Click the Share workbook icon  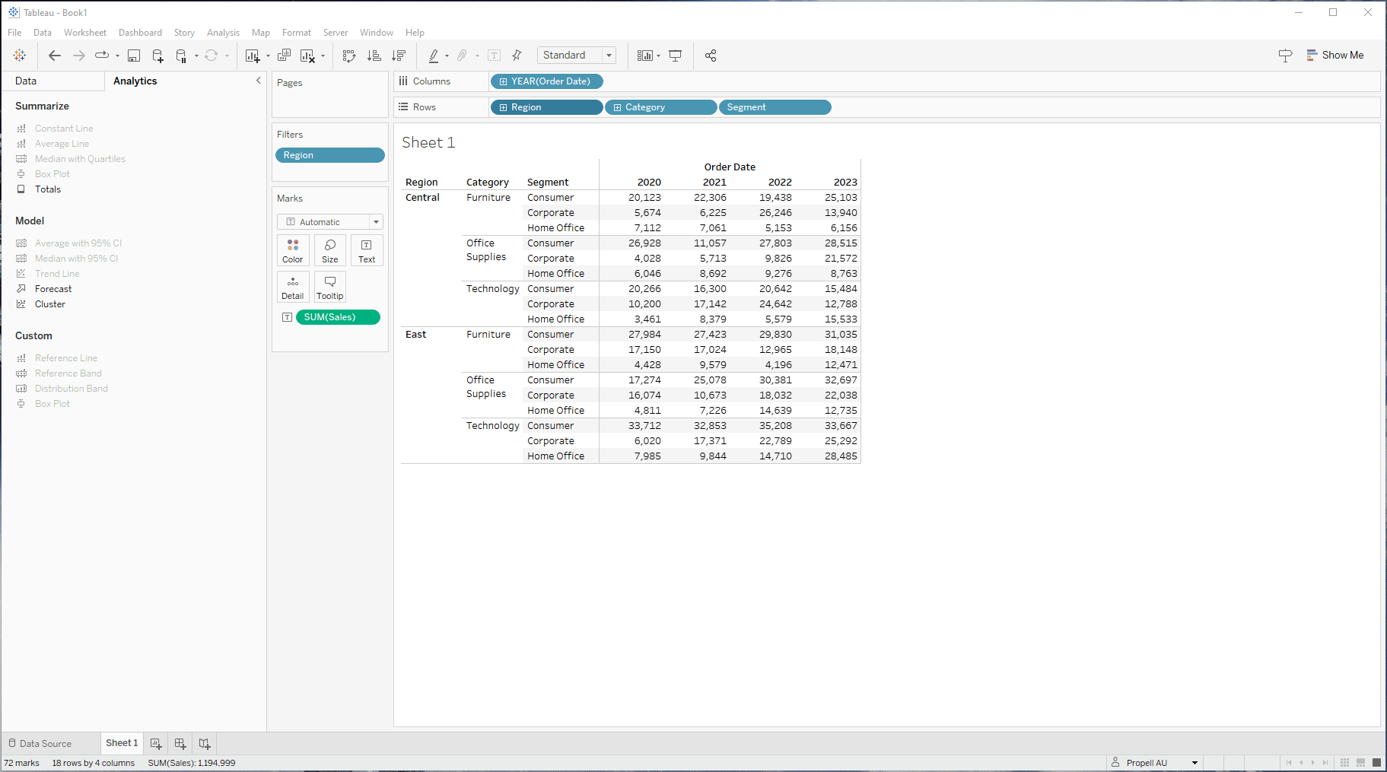(711, 56)
